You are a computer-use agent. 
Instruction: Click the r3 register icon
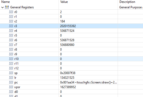[x=11, y=26]
